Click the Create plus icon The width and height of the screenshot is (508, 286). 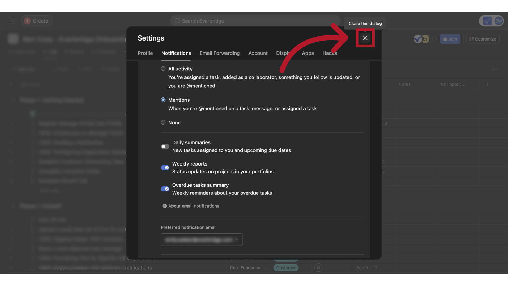click(27, 21)
